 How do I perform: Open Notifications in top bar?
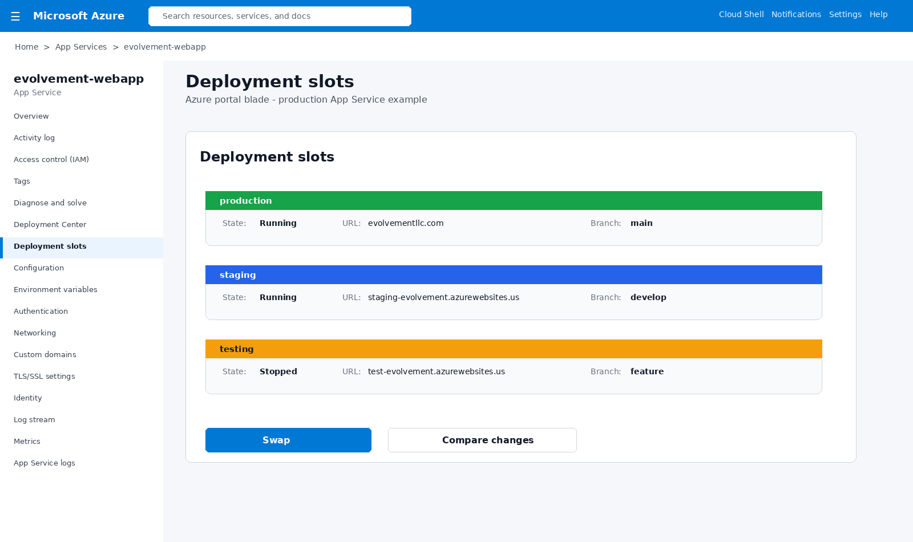click(796, 14)
